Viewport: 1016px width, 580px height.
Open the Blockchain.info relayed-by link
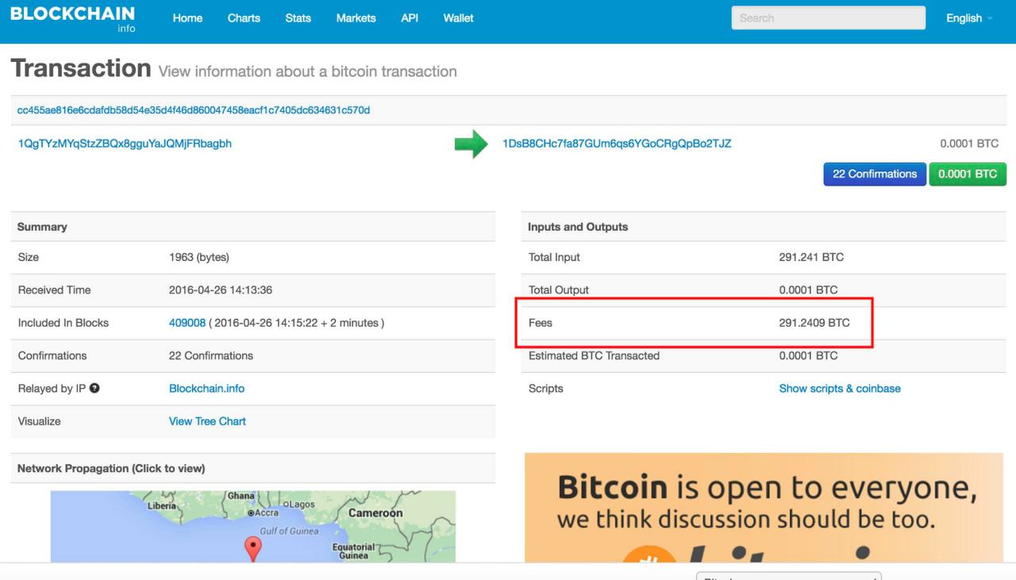point(206,389)
